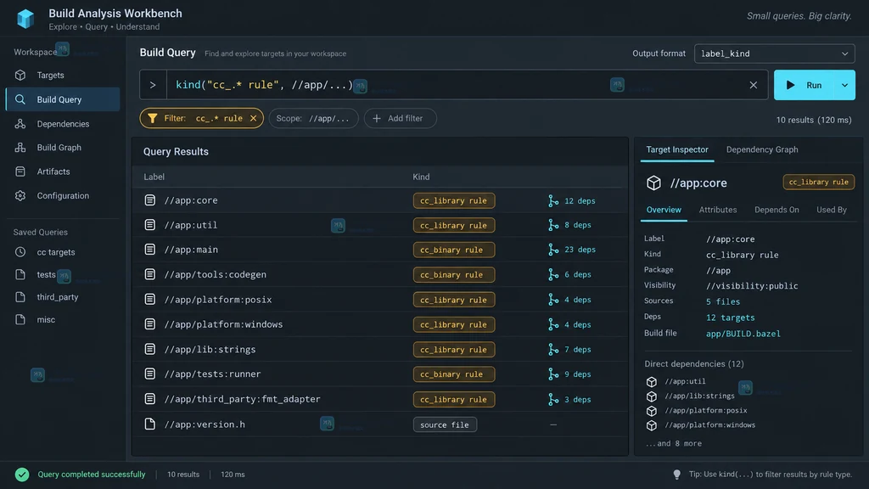Expand '...and 8 more' dependencies
The height and width of the screenshot is (489, 869).
coord(673,443)
